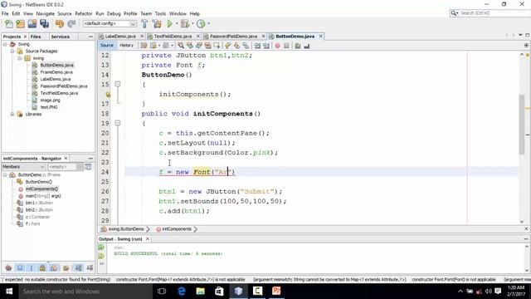
Task: Collapse code fold at line 15
Action: coord(118,84)
